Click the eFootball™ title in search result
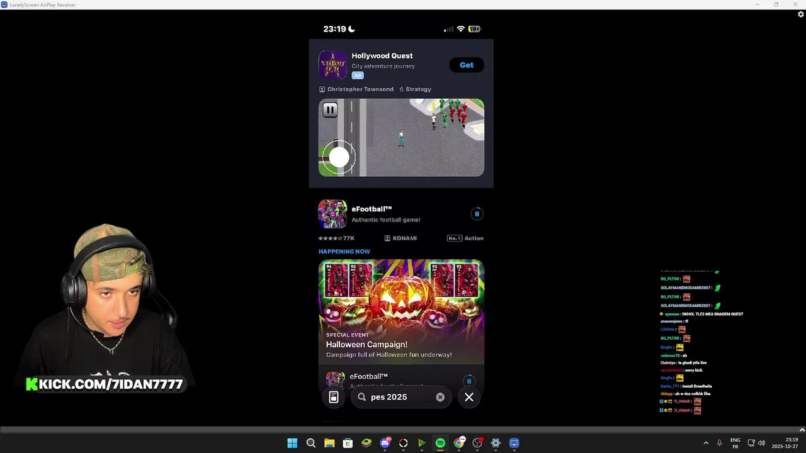 point(372,209)
